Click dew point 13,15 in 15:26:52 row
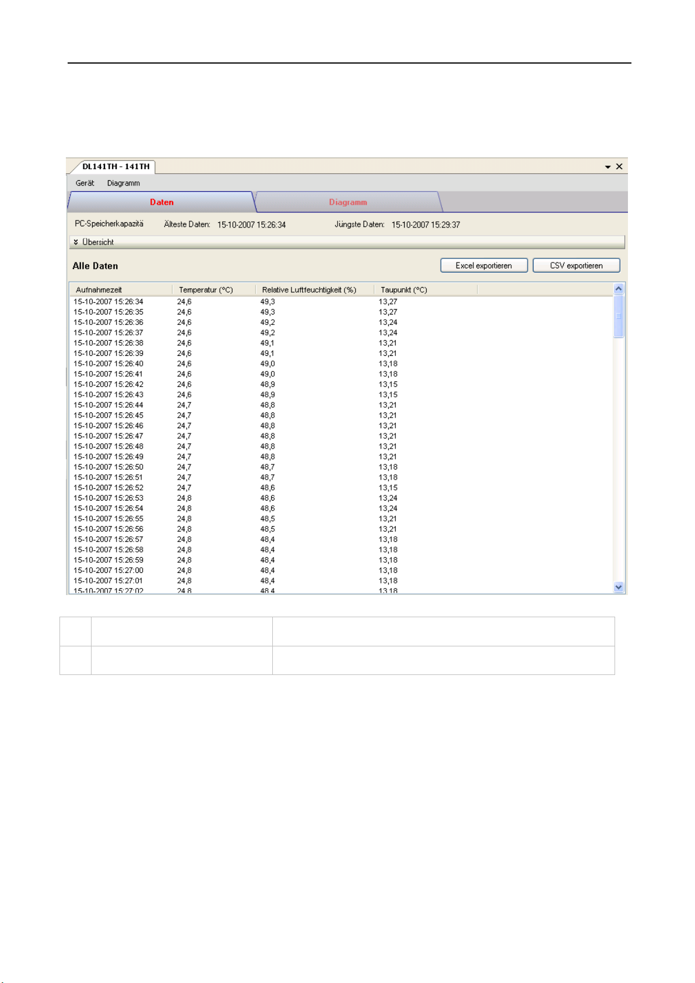Screen dimensions: 695x983 [388, 488]
